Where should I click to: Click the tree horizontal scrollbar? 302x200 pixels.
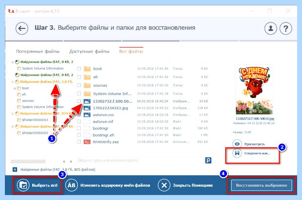pyautogui.click(x=28, y=161)
